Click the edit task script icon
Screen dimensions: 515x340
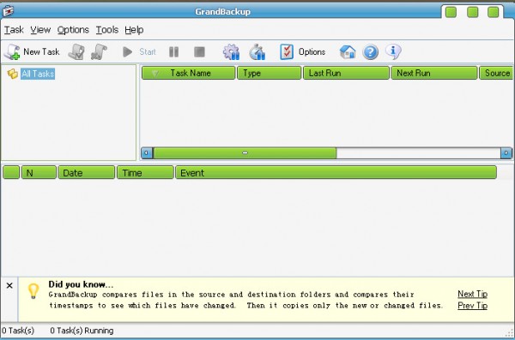click(76, 51)
